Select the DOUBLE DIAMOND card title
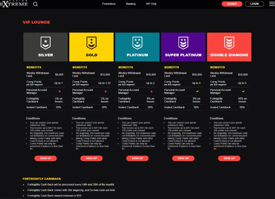The width and height of the screenshot is (275, 199). click(229, 55)
